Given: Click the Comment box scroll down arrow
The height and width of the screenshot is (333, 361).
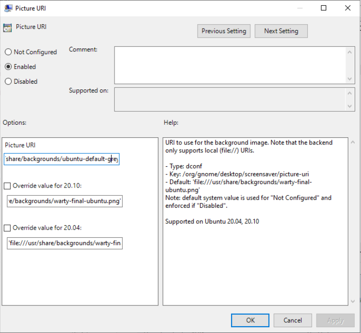Looking at the screenshot, I should point(349,79).
